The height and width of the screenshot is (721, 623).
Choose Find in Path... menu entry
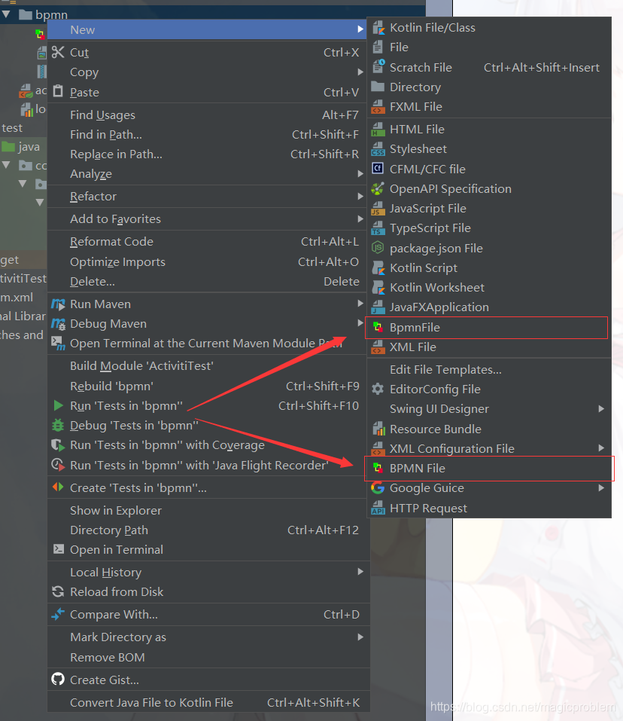[x=208, y=134]
